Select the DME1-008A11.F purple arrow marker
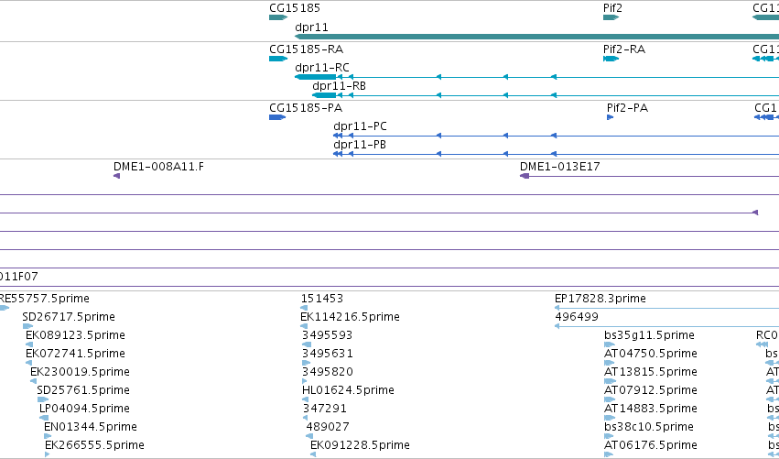Image resolution: width=779 pixels, height=459 pixels. click(x=117, y=176)
